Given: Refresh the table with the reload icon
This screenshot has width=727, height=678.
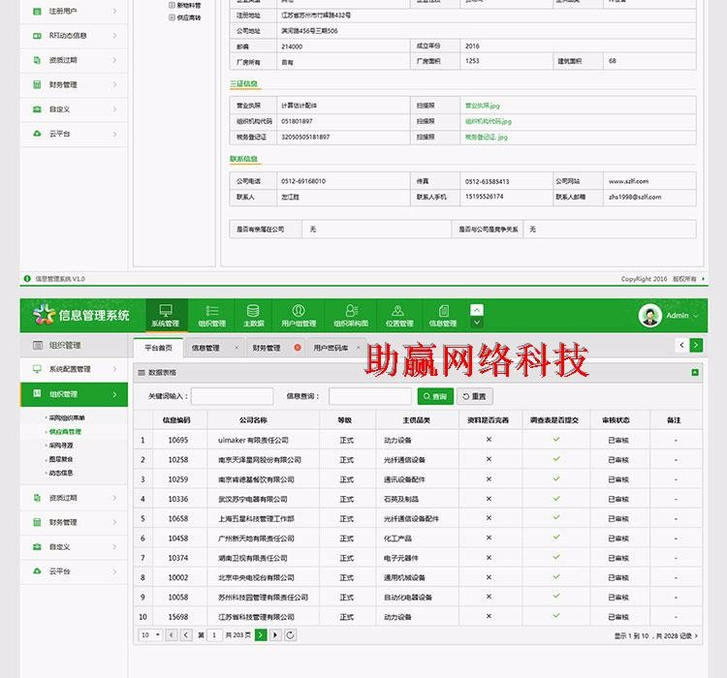Looking at the screenshot, I should (x=290, y=635).
